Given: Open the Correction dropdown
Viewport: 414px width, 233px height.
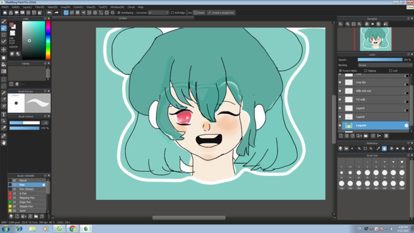Looking at the screenshot, I should click(158, 13).
